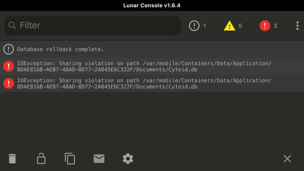
Task: Copy logs using the copy icon
Action: point(70,159)
